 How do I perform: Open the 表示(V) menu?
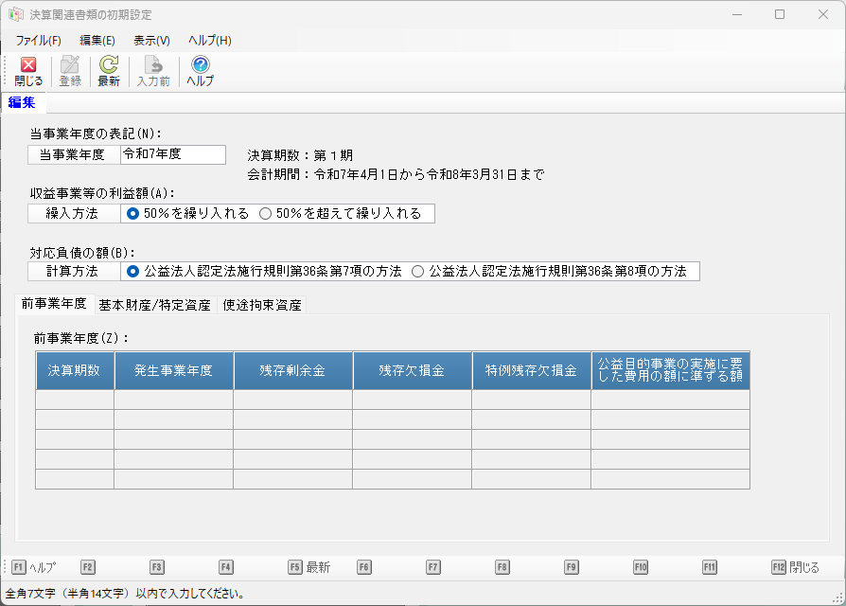[x=151, y=41]
